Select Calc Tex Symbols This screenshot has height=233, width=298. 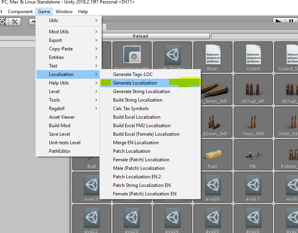[150, 109]
